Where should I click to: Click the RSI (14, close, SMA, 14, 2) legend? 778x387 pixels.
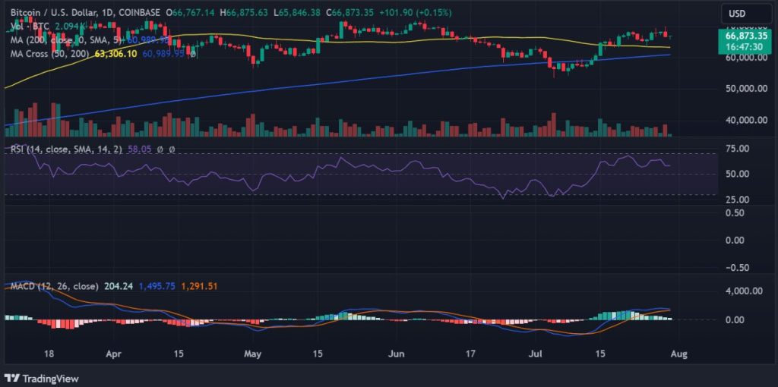point(66,149)
